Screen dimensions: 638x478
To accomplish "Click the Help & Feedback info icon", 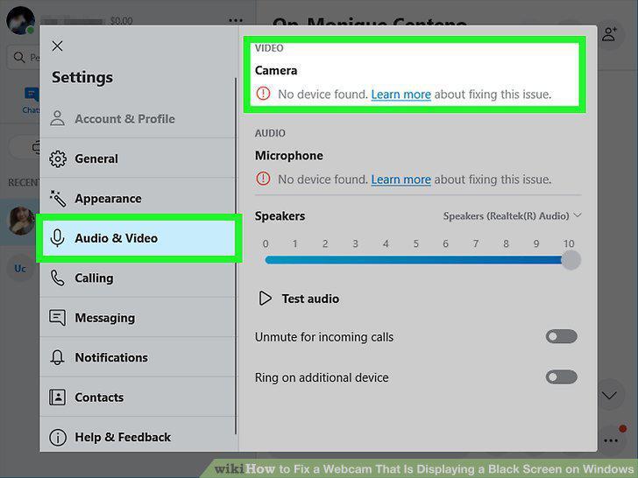I will [x=58, y=438].
